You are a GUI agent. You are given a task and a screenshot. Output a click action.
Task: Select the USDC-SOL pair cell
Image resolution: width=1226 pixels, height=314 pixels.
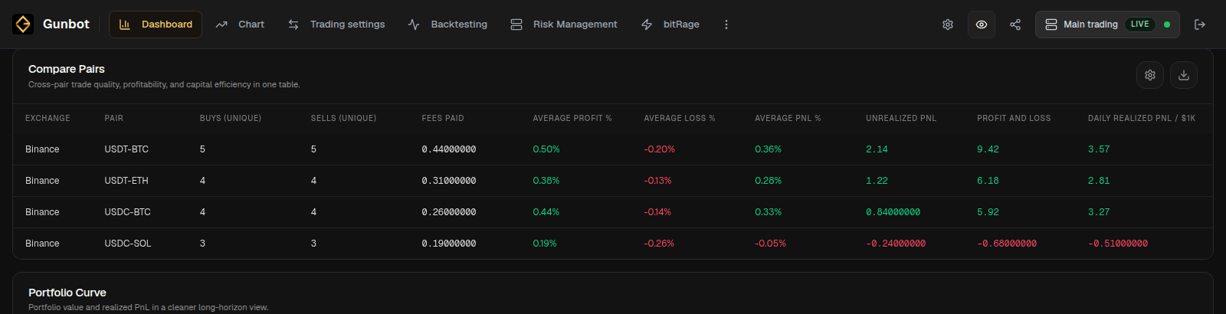coord(128,244)
